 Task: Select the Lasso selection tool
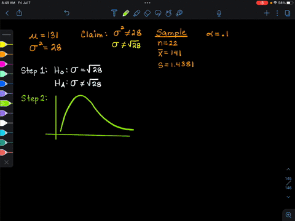coord(158,14)
